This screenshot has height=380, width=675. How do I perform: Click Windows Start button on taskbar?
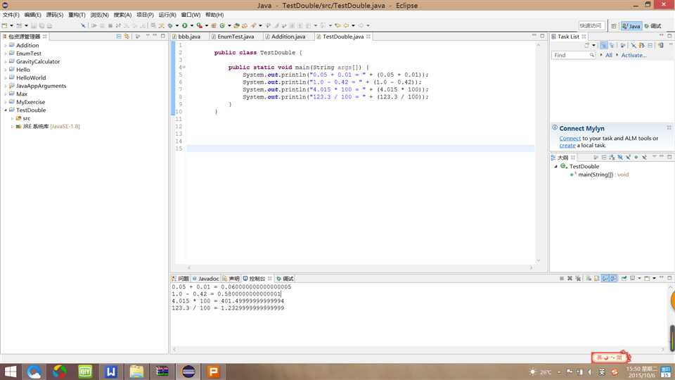tap(10, 372)
